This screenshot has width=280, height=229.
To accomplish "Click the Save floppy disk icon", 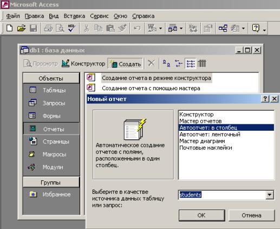I will [34, 28].
